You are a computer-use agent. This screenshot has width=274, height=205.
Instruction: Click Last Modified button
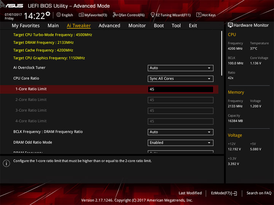point(190,193)
